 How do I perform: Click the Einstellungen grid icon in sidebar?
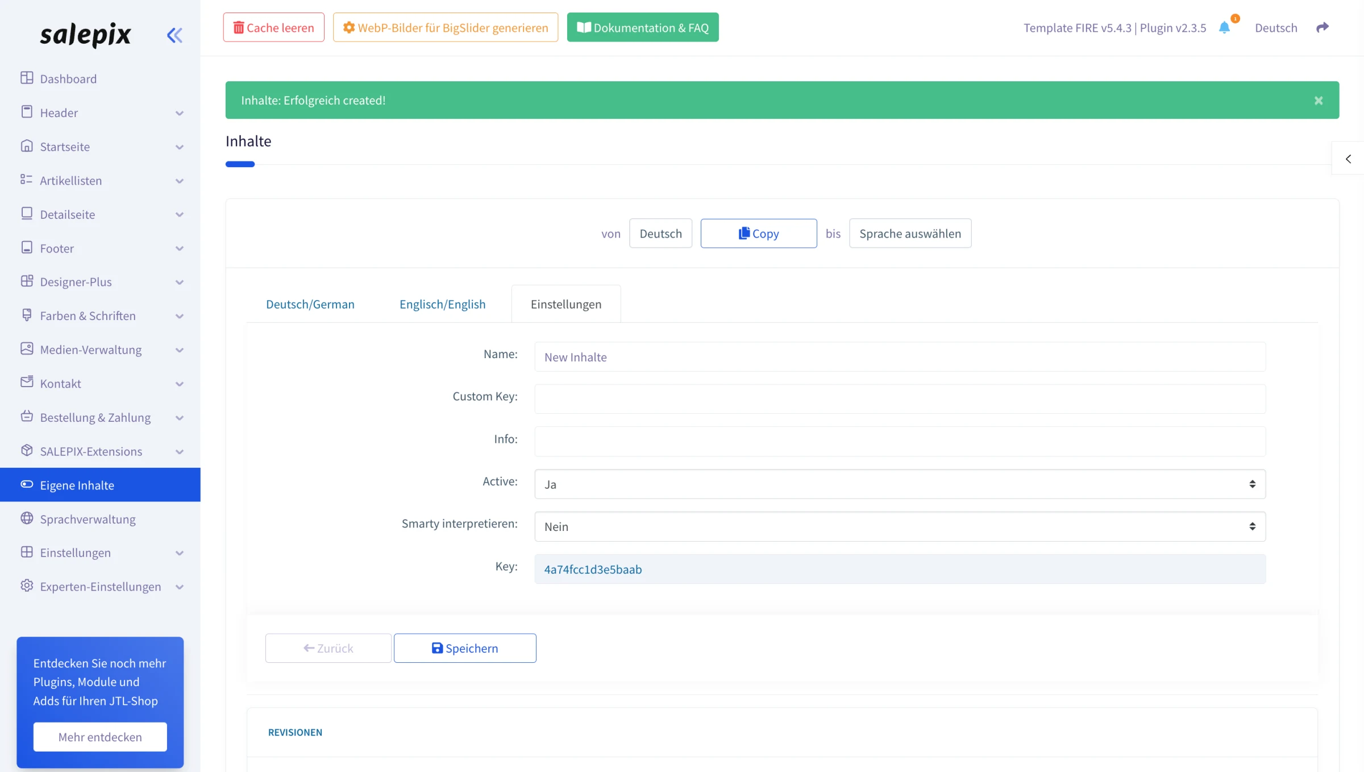[x=27, y=552]
